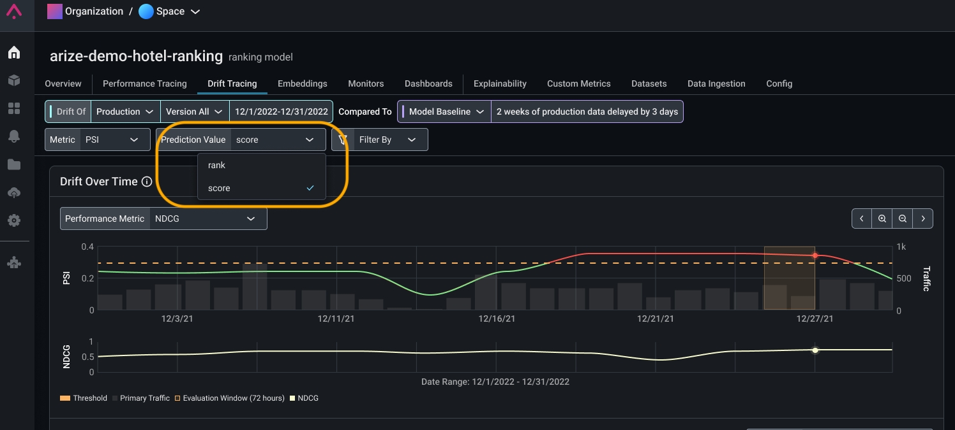This screenshot has height=430, width=955.
Task: Click the Drift Over Time info icon
Action: click(147, 182)
